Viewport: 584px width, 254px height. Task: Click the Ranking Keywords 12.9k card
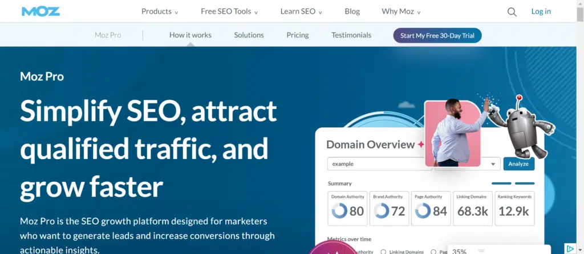pos(514,209)
